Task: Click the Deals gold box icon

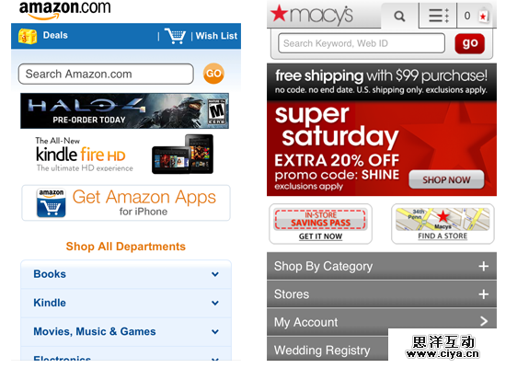Action: coord(28,36)
